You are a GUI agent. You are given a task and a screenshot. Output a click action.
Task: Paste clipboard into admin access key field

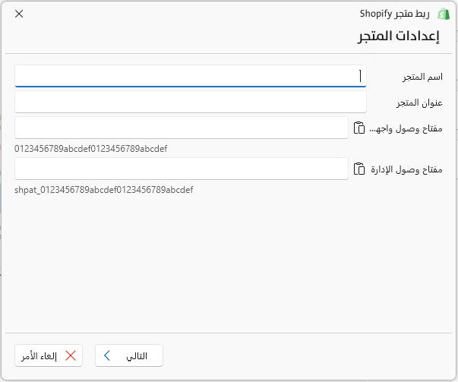tap(359, 169)
